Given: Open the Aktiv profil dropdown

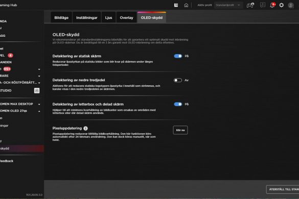Looking at the screenshot, I should point(228,5).
